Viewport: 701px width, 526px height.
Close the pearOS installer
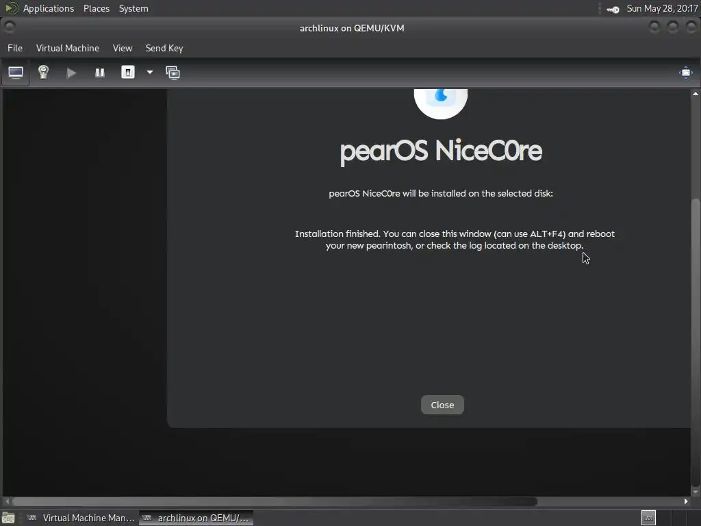coord(442,405)
